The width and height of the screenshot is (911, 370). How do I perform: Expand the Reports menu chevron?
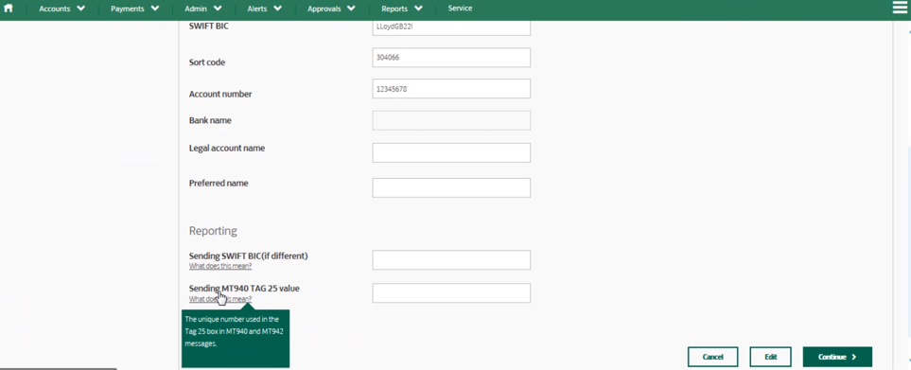[x=418, y=9]
